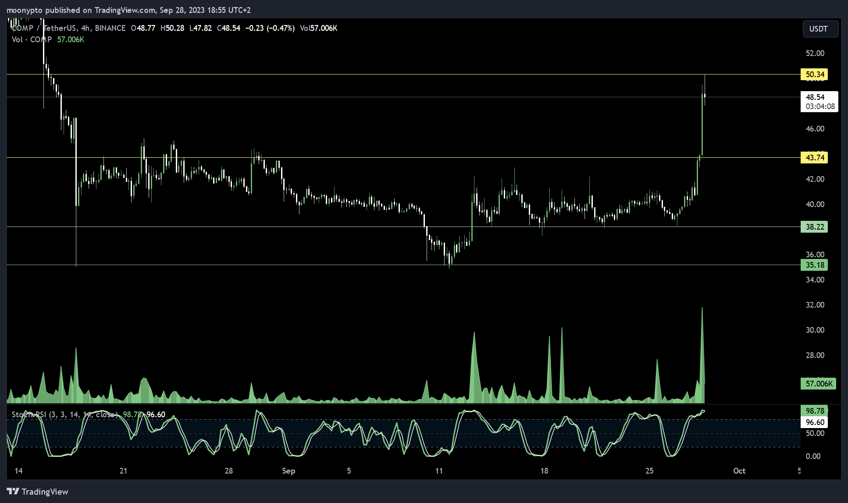Click the 46.00 price axis label
The height and width of the screenshot is (503, 848).
pyautogui.click(x=815, y=129)
